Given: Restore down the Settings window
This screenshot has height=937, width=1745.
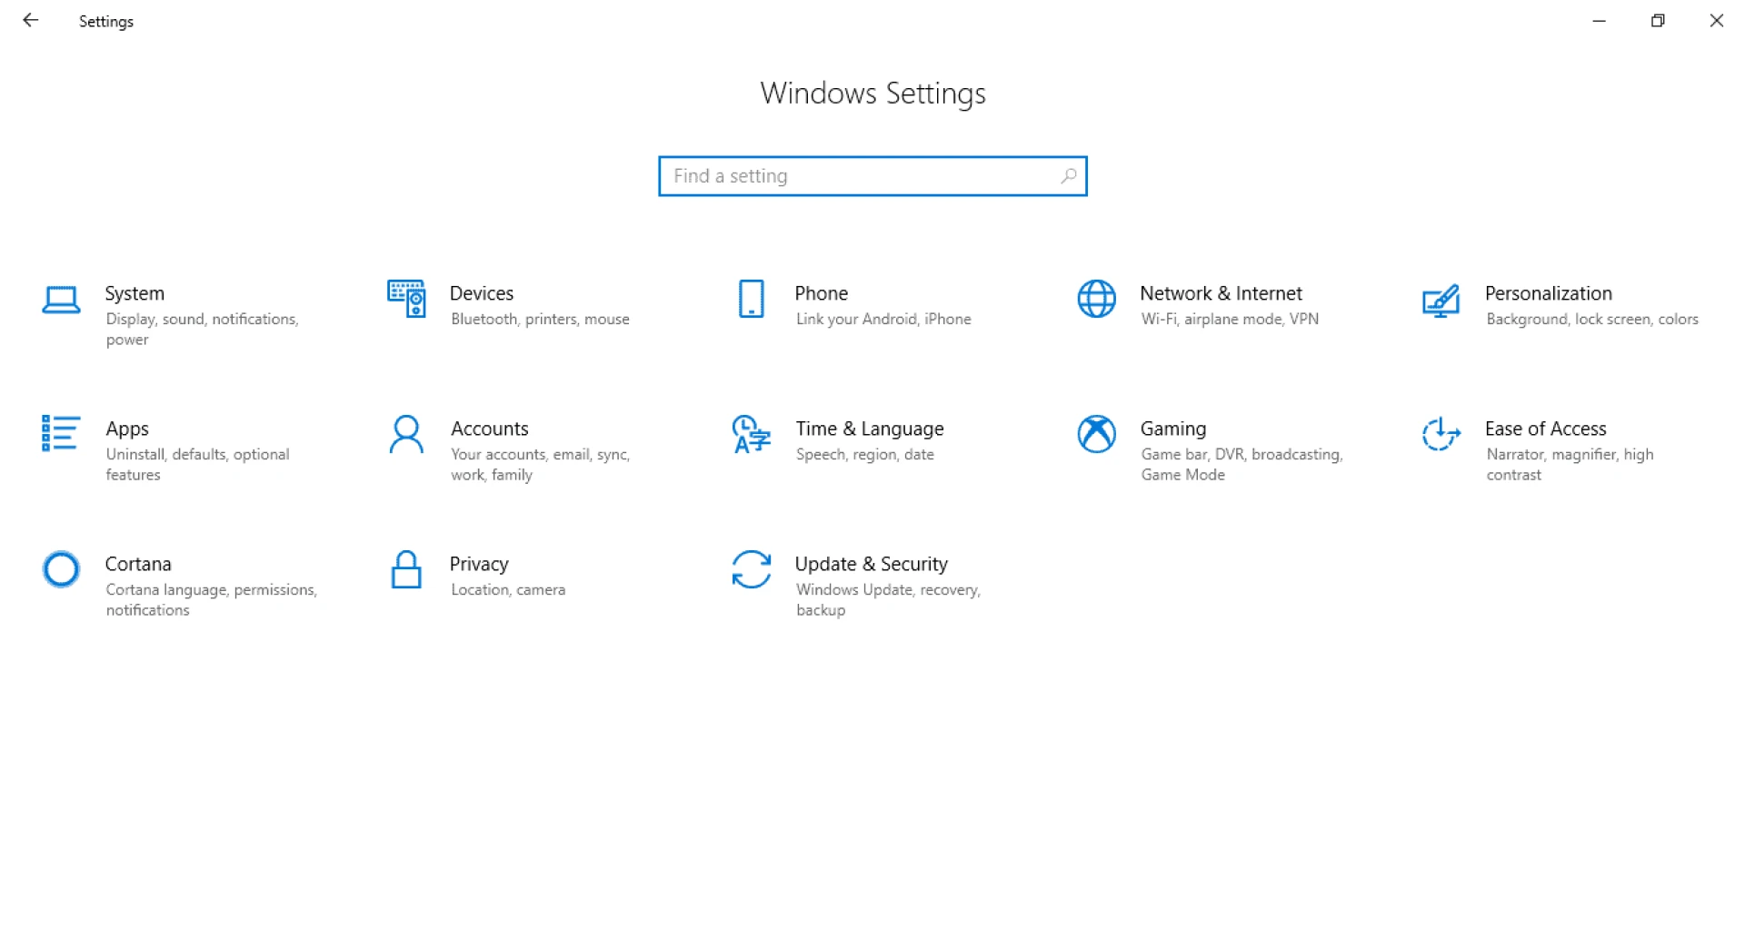Looking at the screenshot, I should pos(1658,20).
